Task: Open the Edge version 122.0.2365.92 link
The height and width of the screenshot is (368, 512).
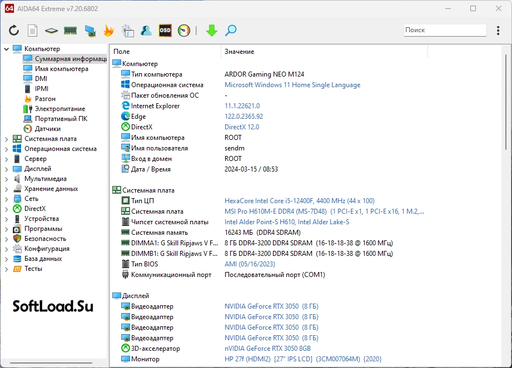Action: point(243,117)
